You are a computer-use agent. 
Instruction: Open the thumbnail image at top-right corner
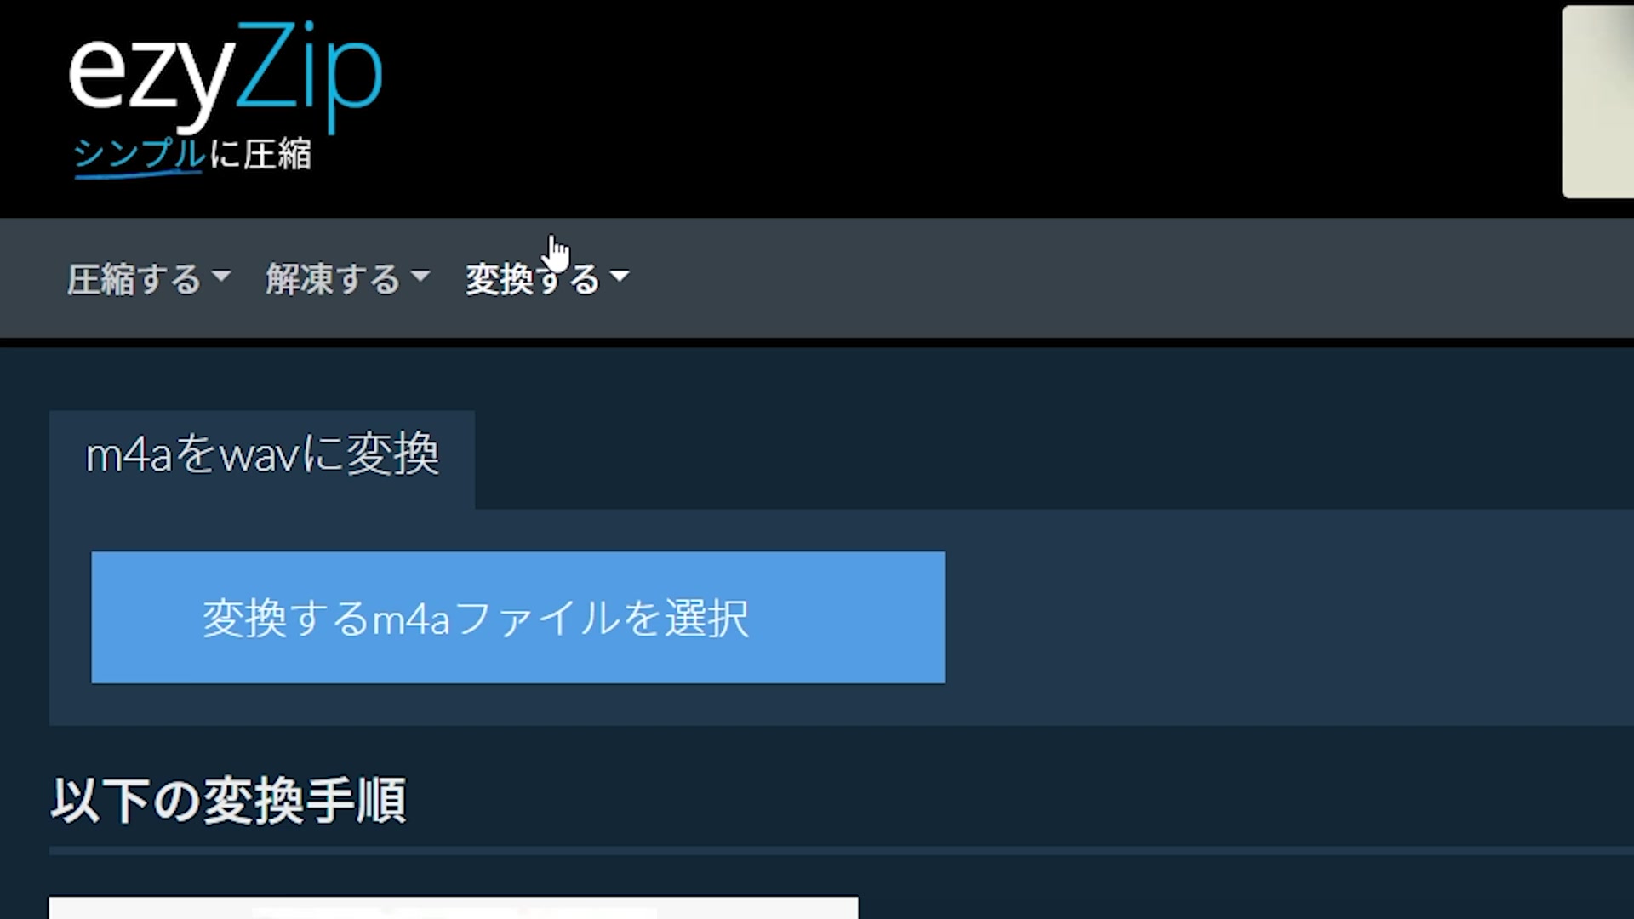[1597, 102]
